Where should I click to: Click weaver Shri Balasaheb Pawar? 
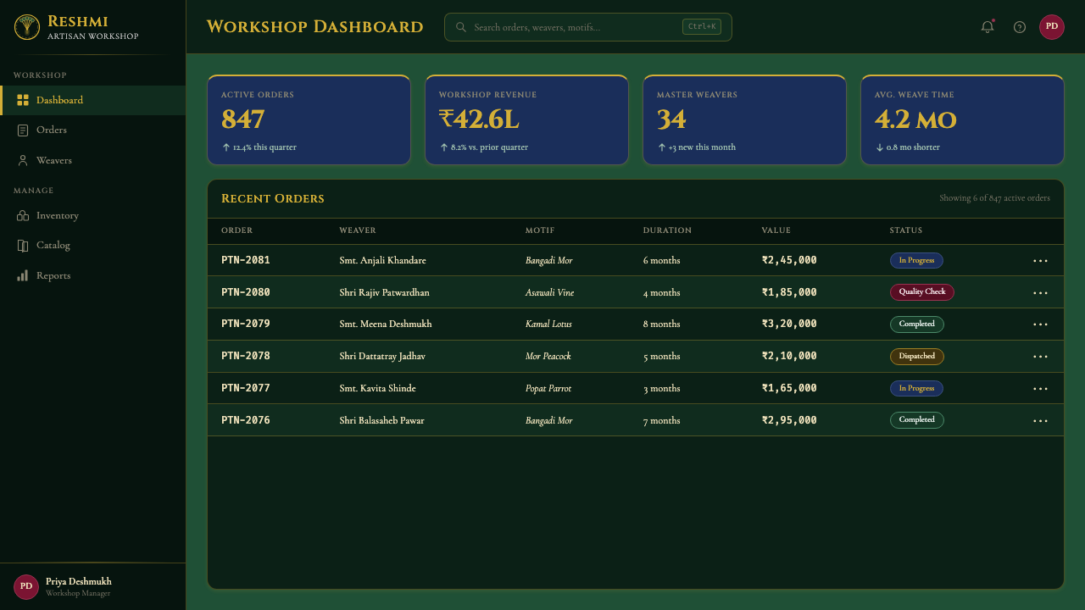point(382,421)
